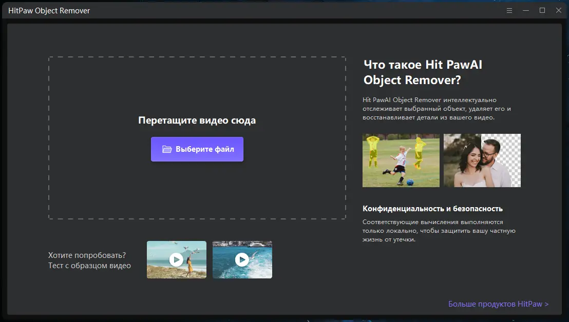The width and height of the screenshot is (569, 322).
Task: View the wedding couple background removal example
Action: (482, 160)
